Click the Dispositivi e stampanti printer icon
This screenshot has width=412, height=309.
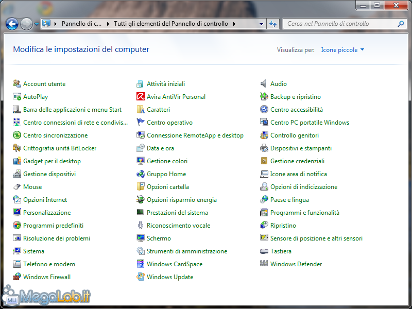point(264,148)
